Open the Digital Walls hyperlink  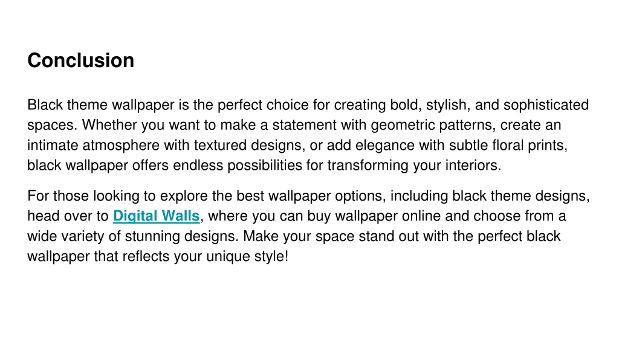click(x=157, y=216)
